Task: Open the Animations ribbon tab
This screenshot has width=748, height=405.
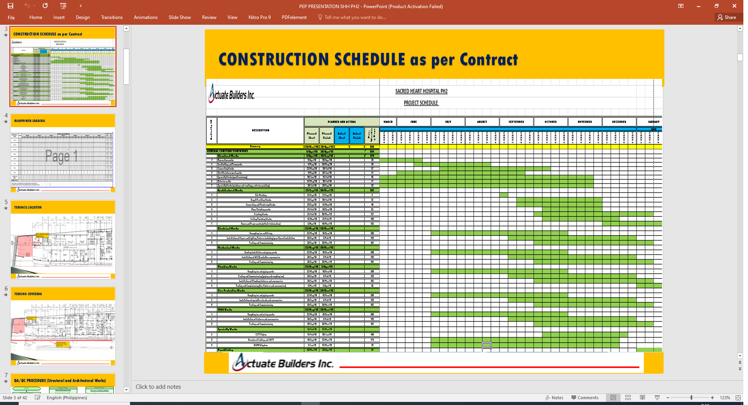Action: [146, 17]
